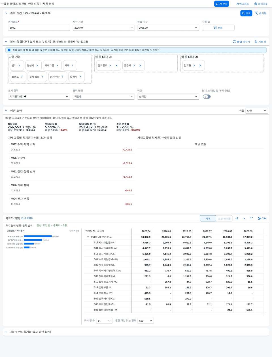Export the pivot with CSV icon
Image resolution: width=272 pixels, height=357 pixels.
[262, 218]
